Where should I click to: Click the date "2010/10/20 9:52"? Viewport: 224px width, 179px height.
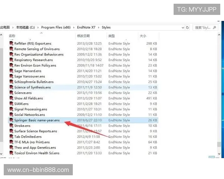(89, 60)
